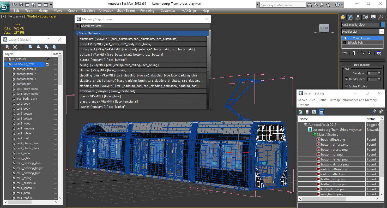This screenshot has width=387, height=208.
Task: Open Bitmap Performance and Memory menu
Action: [353, 100]
